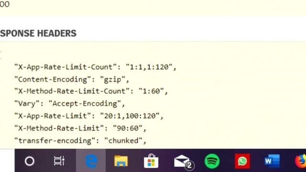Viewport: 306px width, 172px height.
Task: Open Firefox from the taskbar
Action: pyautogui.click(x=301, y=161)
